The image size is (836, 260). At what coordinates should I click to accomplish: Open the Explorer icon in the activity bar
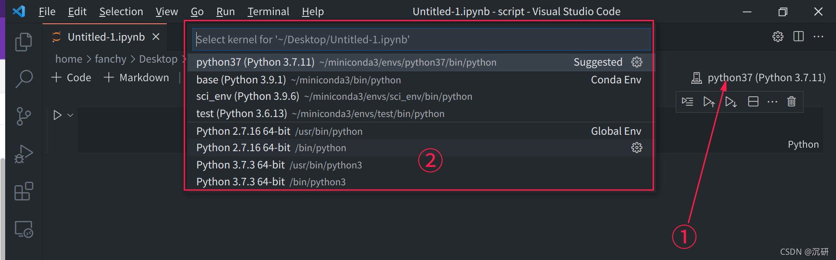point(24,41)
